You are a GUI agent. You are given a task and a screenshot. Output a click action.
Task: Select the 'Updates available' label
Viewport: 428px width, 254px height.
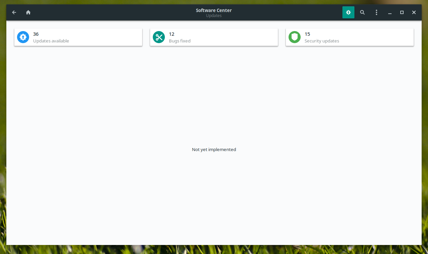pyautogui.click(x=51, y=41)
